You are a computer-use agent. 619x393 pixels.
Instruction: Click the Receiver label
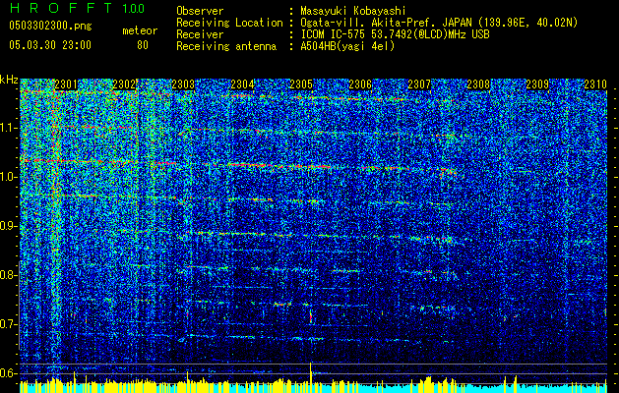[200, 34]
